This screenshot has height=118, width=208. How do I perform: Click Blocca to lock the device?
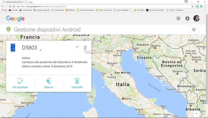(x=49, y=83)
